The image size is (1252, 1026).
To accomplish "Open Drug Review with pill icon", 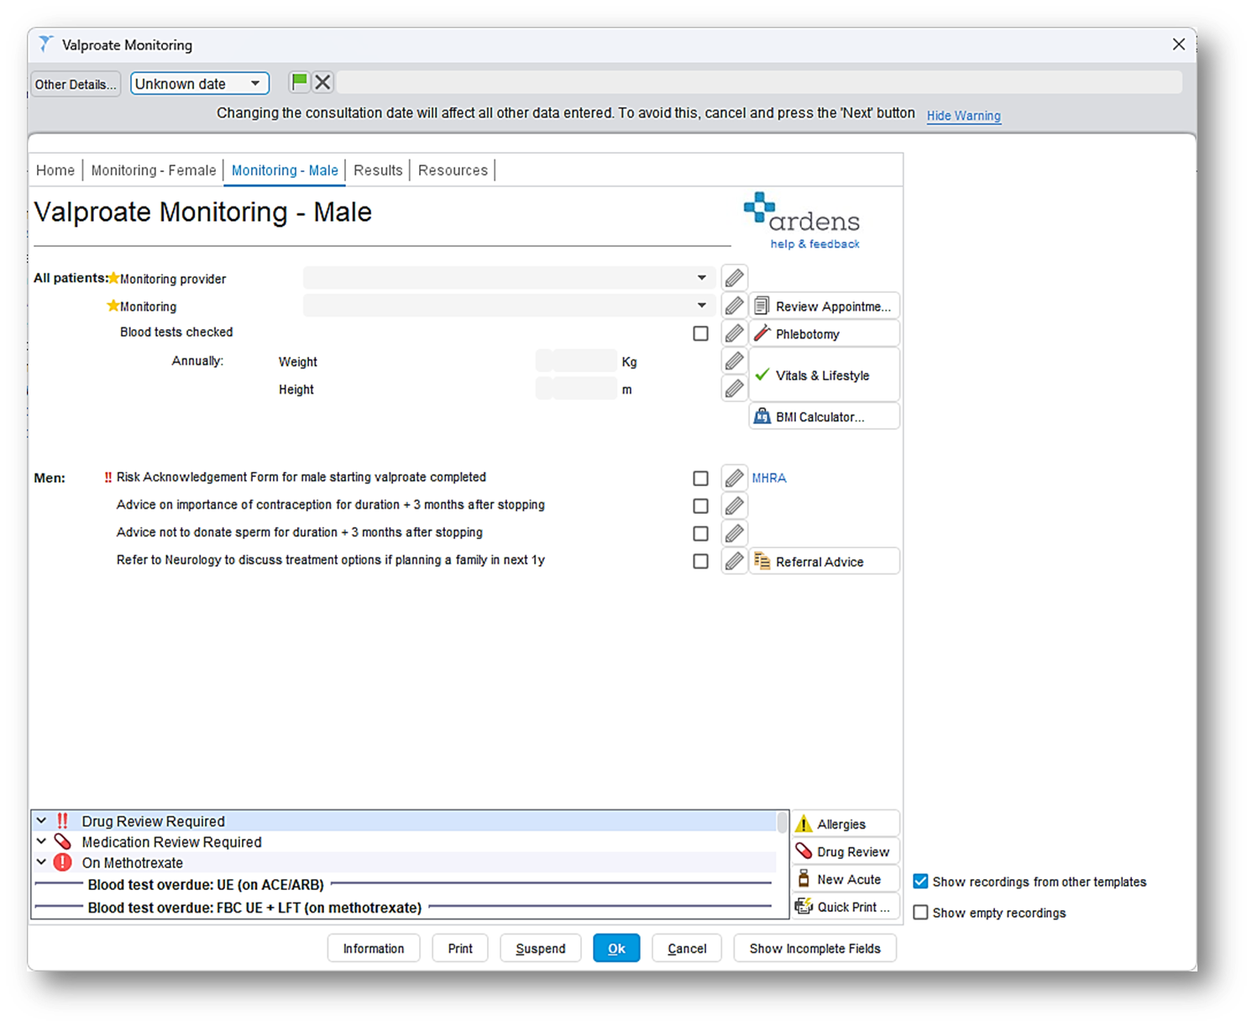I will [x=846, y=851].
